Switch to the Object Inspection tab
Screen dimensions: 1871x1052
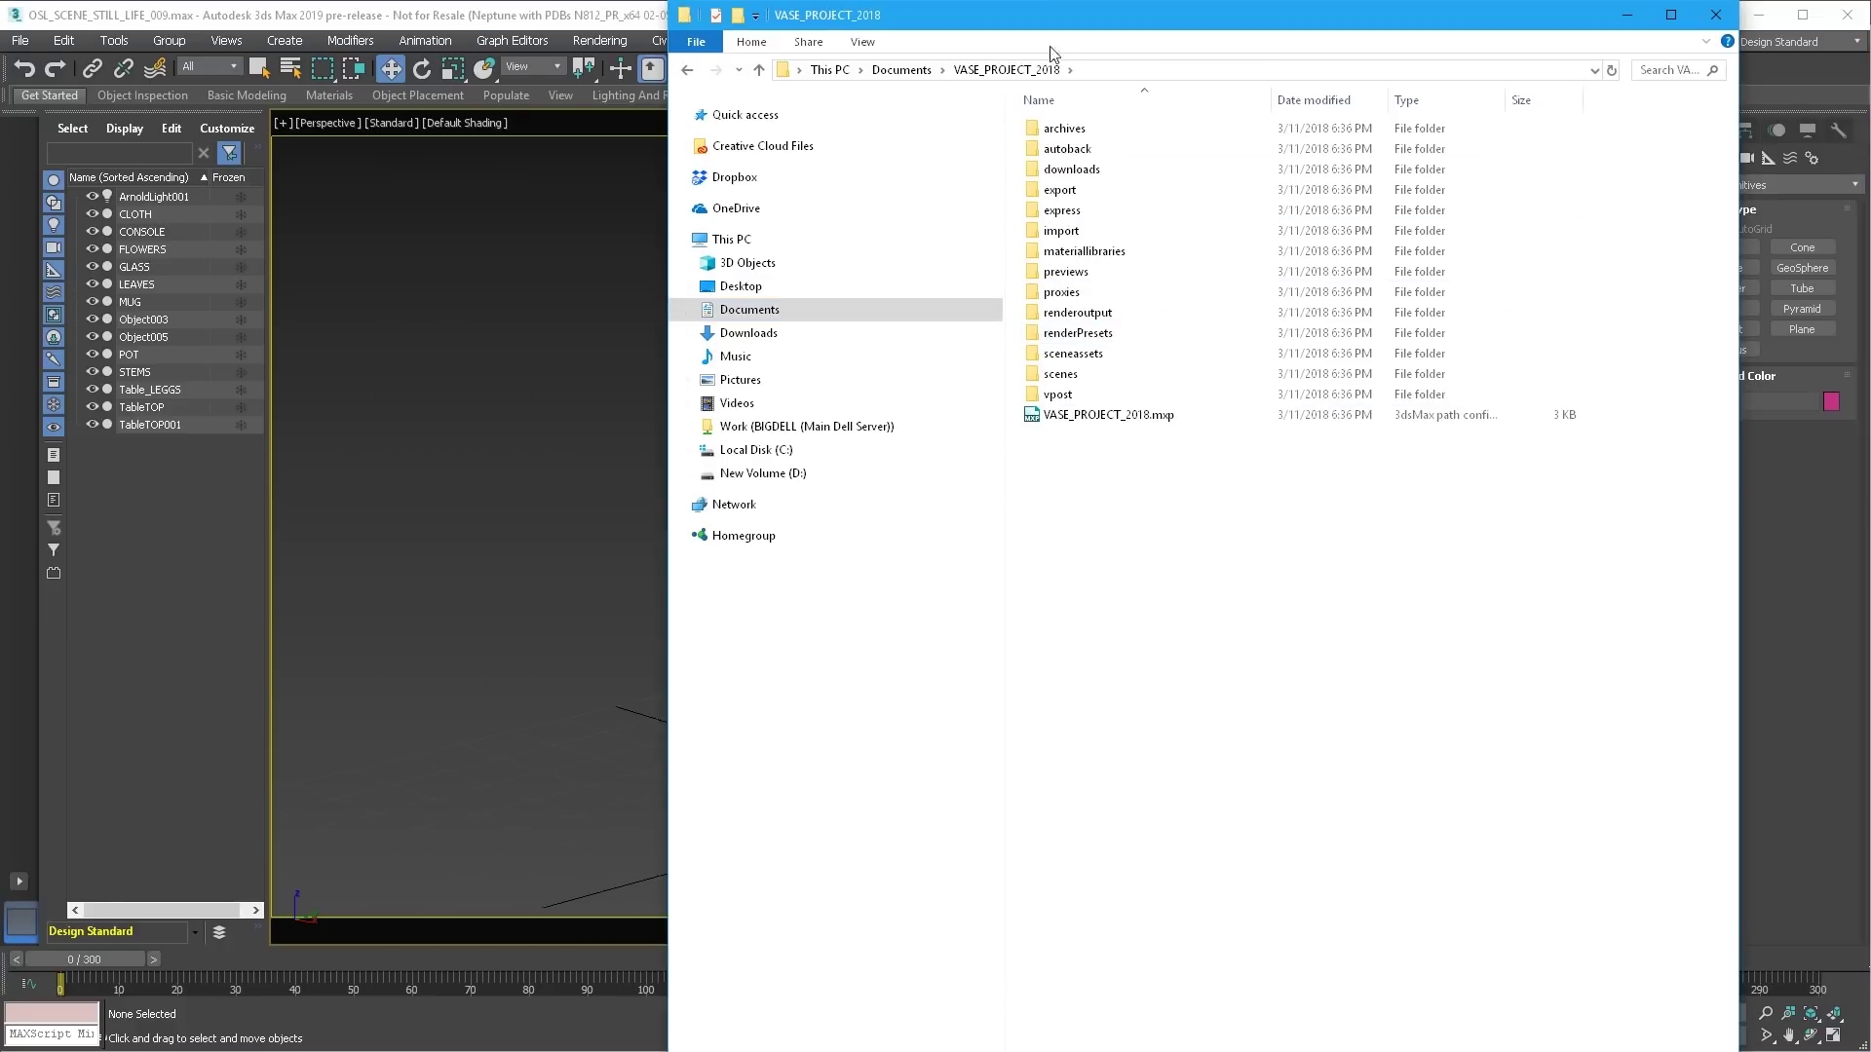point(142,95)
